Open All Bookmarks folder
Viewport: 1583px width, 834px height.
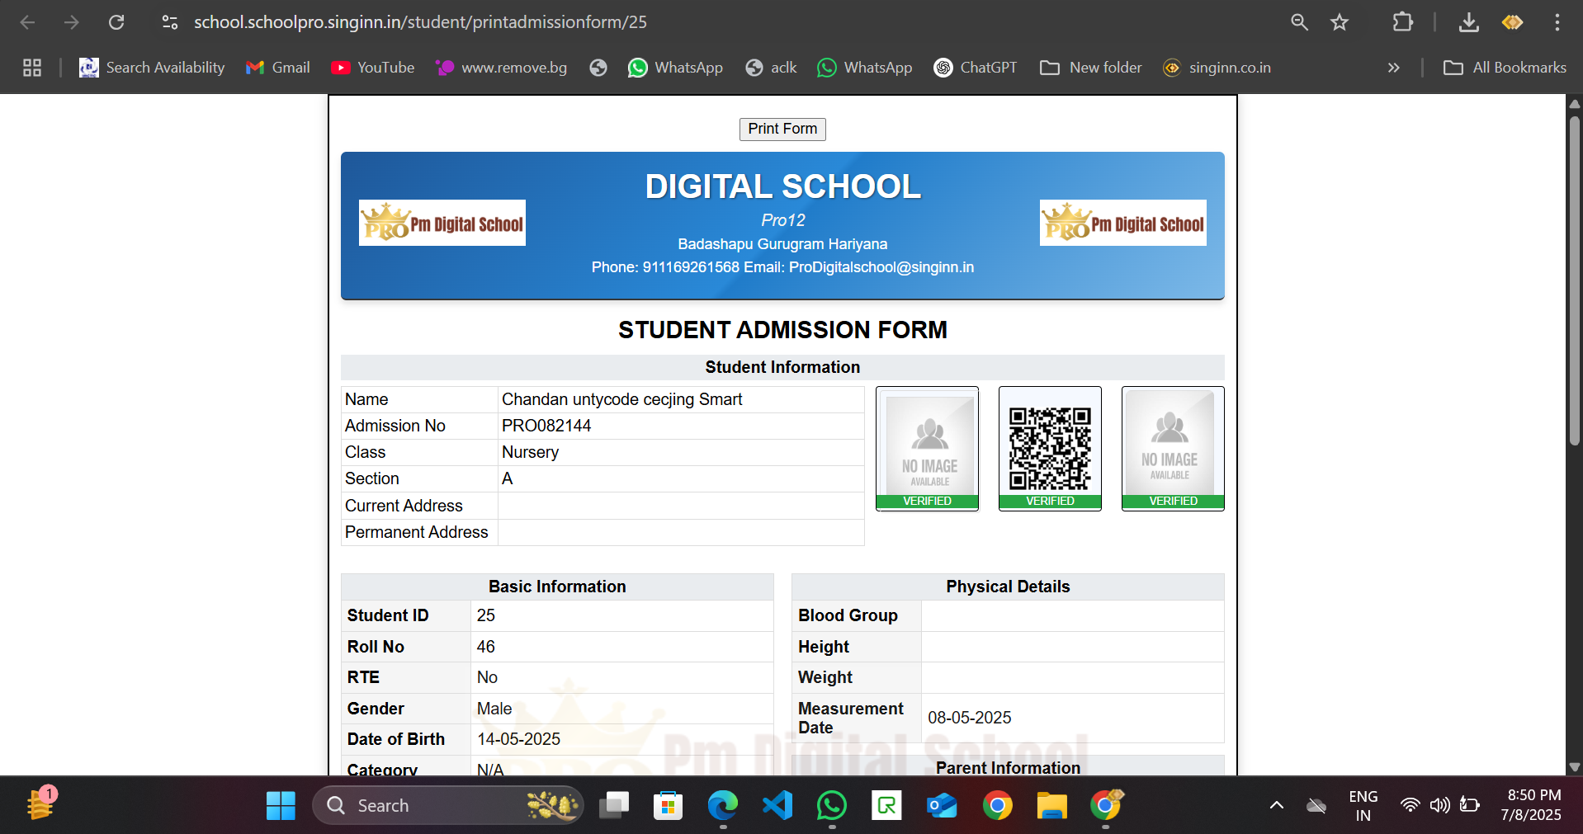1505,68
